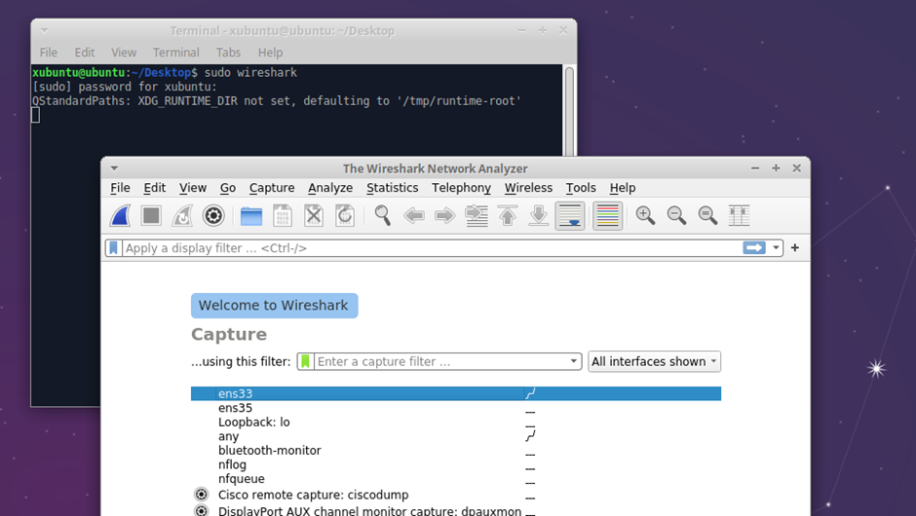
Task: Open the Tools menu
Action: (581, 188)
